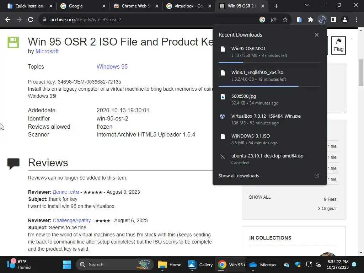Open reviewer ChallengeApathy profile link
The width and height of the screenshot is (364, 273).
71,220
